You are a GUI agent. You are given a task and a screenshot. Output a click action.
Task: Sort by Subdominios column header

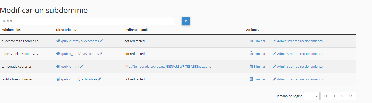(11, 30)
